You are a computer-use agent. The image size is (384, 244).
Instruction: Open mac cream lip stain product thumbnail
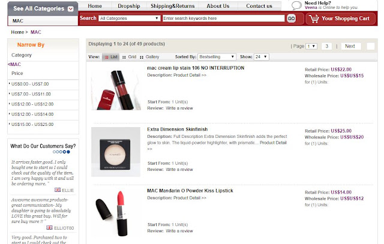pyautogui.click(x=116, y=89)
